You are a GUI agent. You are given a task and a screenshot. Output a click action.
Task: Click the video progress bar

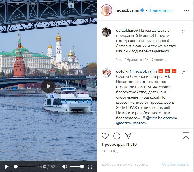point(25,167)
